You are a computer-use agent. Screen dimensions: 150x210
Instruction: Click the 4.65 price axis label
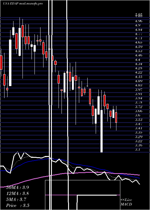139,43
